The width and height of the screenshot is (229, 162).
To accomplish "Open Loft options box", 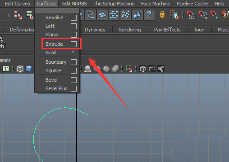I will (73, 26).
